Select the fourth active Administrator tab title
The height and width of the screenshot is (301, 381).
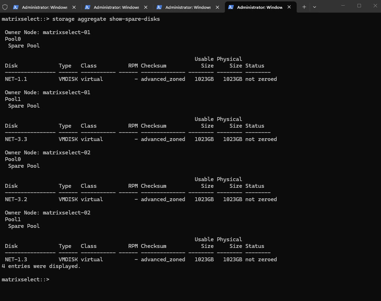[x=259, y=7]
